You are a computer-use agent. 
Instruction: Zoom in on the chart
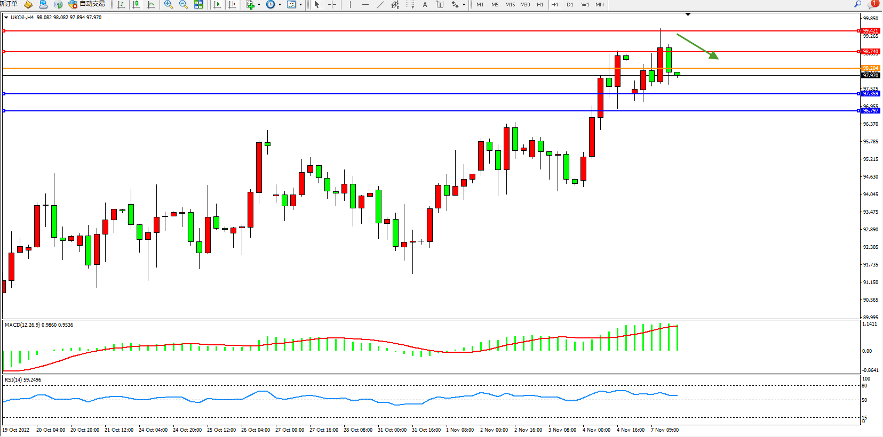click(169, 4)
